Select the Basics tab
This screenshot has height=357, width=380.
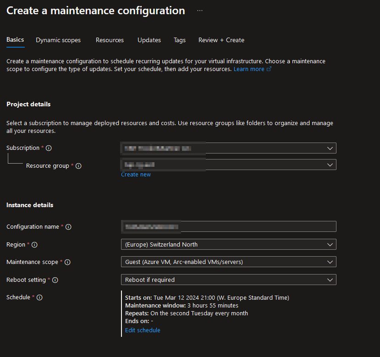[x=15, y=40]
